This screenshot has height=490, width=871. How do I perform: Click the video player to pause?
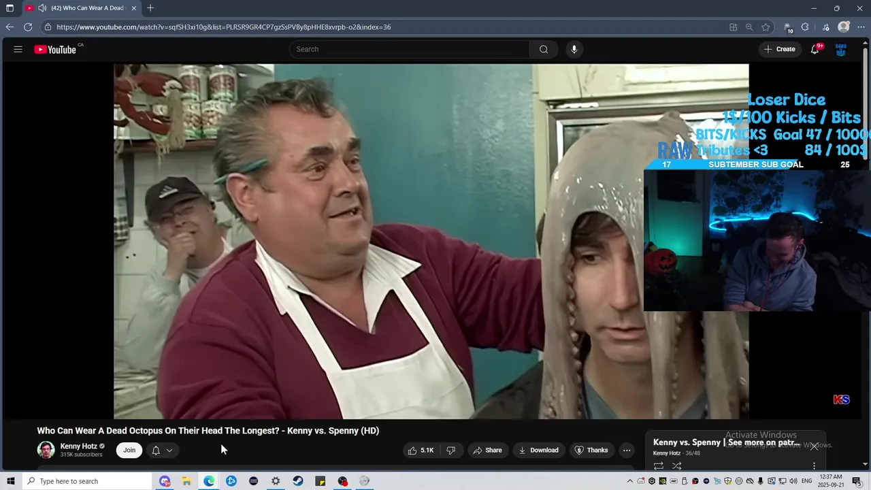431,241
